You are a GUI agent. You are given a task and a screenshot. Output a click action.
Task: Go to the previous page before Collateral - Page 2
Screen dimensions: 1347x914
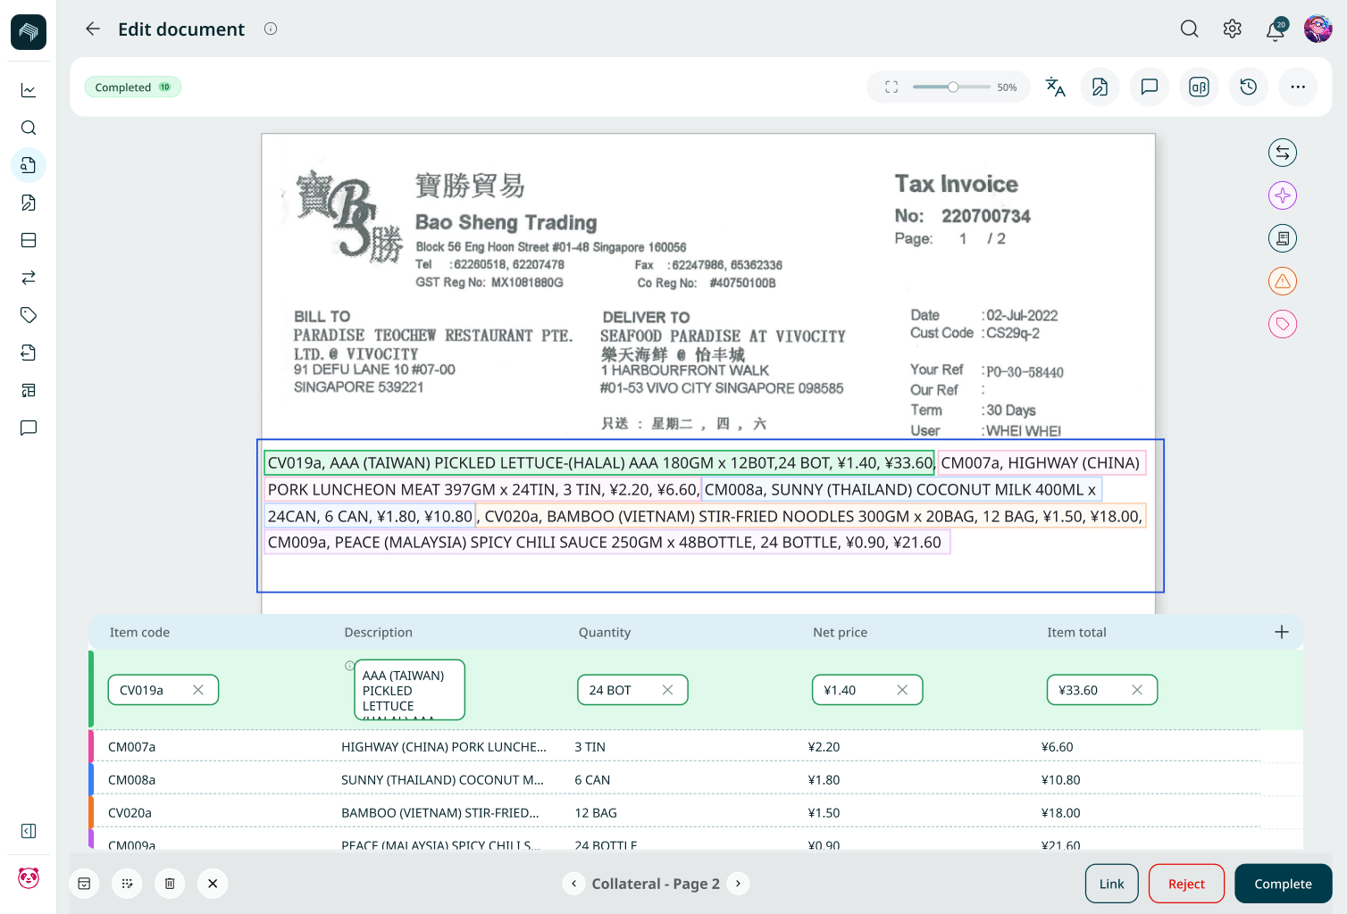point(573,884)
